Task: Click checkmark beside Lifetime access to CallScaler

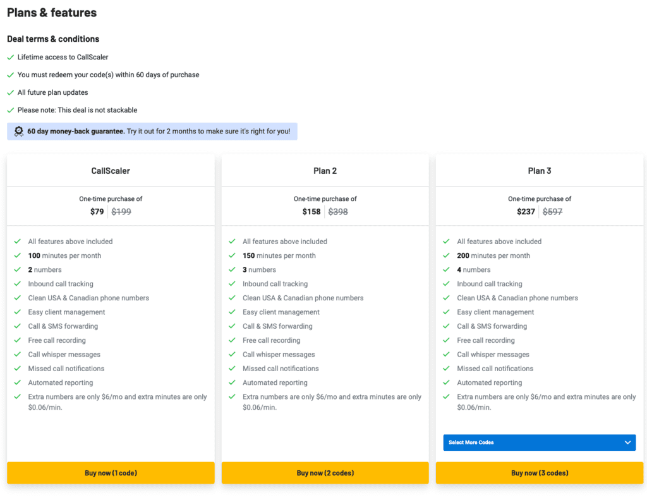Action: [x=11, y=58]
